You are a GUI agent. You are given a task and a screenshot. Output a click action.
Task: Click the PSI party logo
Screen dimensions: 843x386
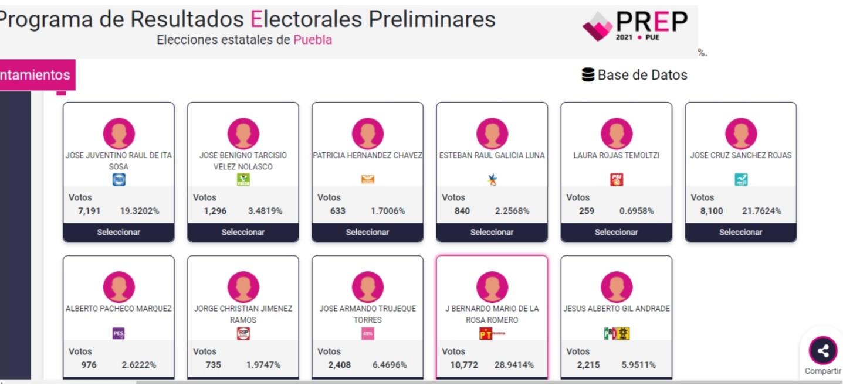(x=616, y=180)
